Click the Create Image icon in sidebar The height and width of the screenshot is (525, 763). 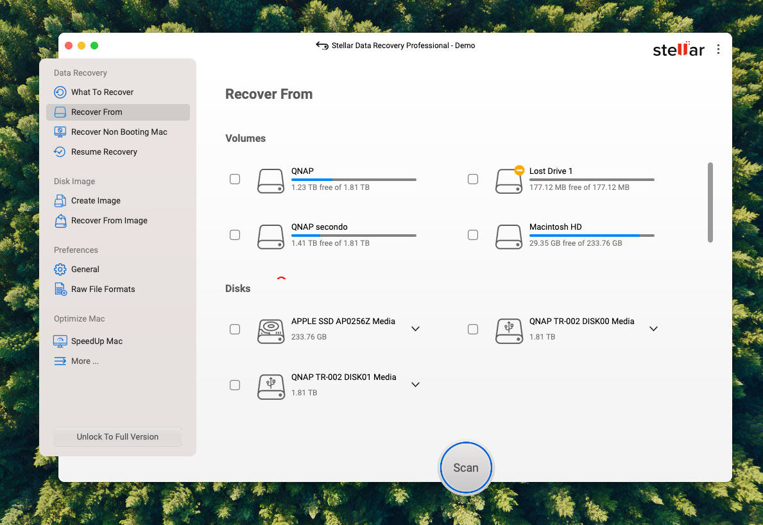coord(60,200)
